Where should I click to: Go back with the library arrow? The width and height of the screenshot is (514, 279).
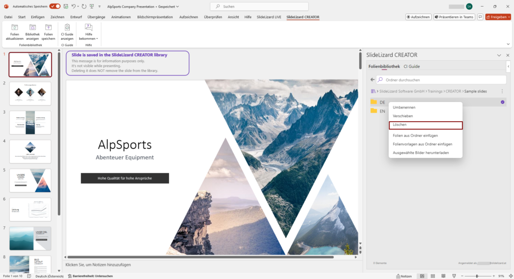click(372, 80)
